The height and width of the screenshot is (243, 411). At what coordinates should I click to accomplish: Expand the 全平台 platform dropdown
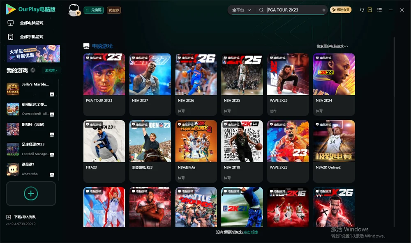[x=241, y=10]
